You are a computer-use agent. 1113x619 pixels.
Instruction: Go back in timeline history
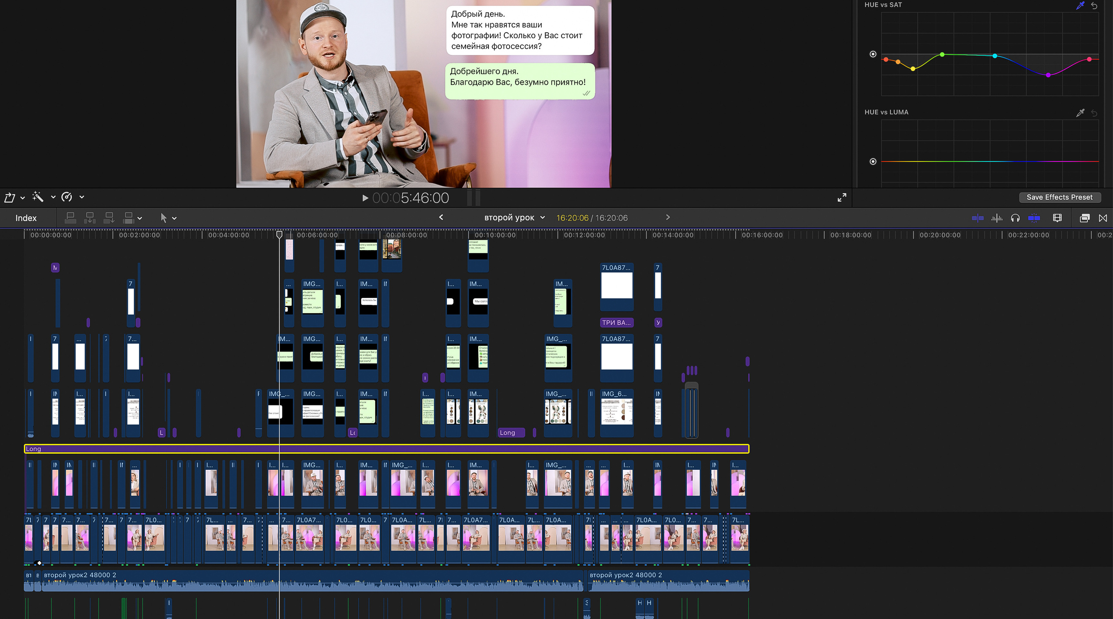[x=441, y=217]
